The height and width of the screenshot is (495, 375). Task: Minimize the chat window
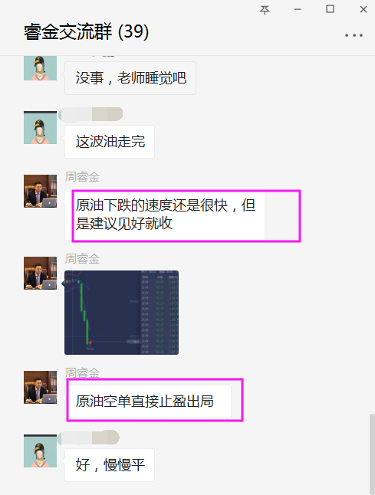[x=298, y=9]
